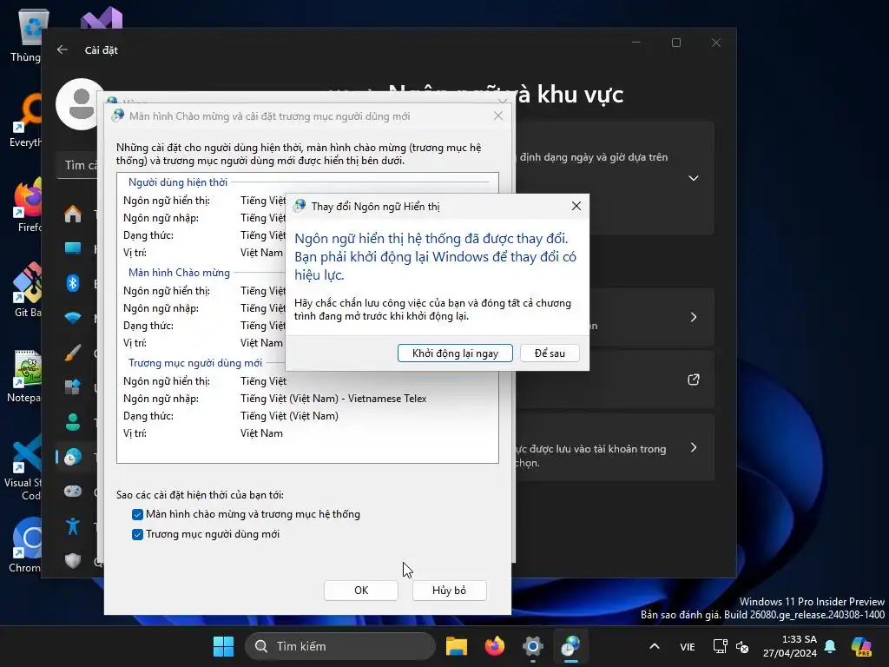889x667 pixels.
Task: Open the Copilot preview icon in taskbar
Action: tap(861, 646)
